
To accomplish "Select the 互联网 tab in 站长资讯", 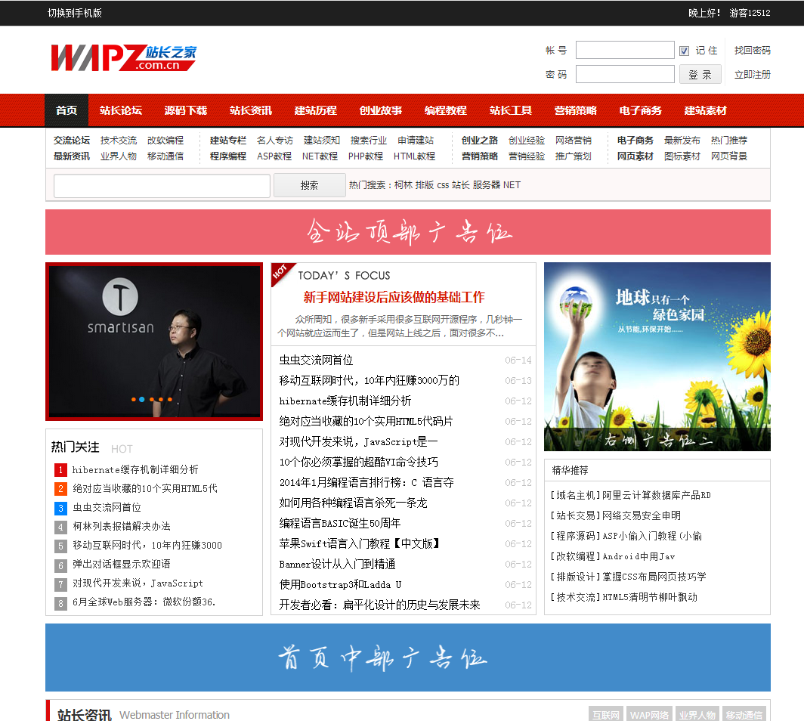I will (x=607, y=715).
